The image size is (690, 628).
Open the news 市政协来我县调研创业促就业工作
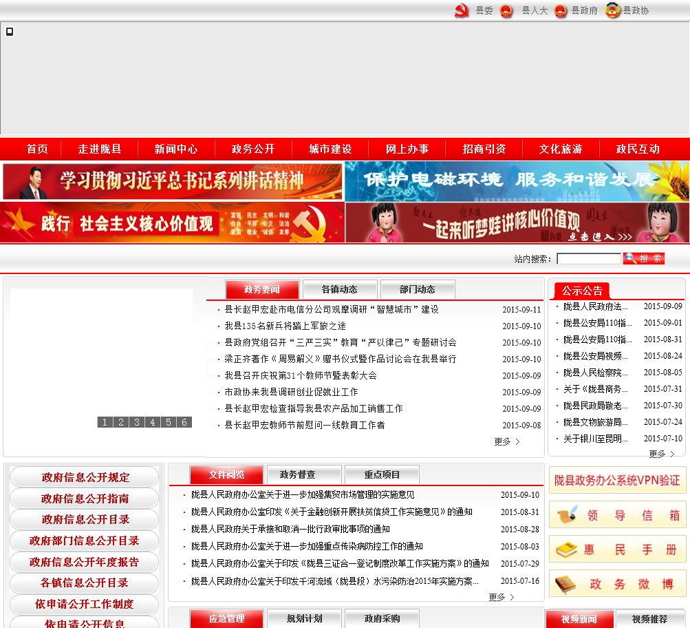pos(291,392)
